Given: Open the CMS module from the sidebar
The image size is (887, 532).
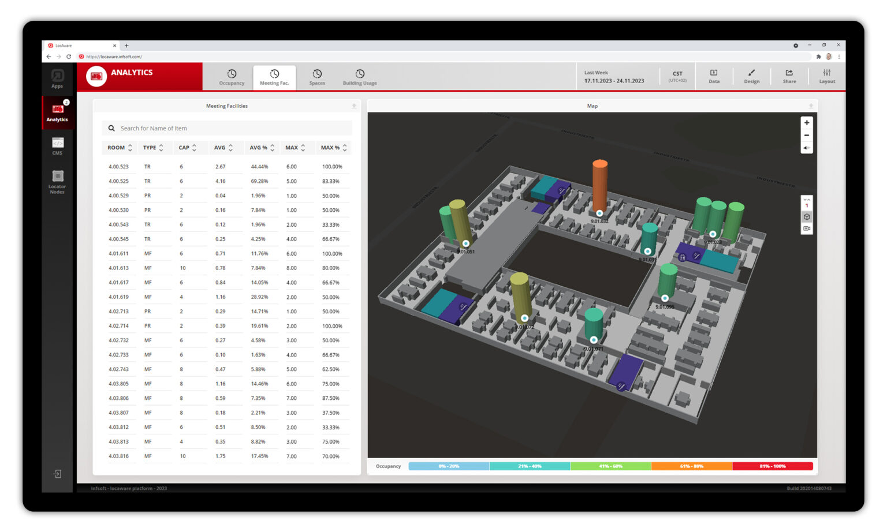Looking at the screenshot, I should [57, 145].
